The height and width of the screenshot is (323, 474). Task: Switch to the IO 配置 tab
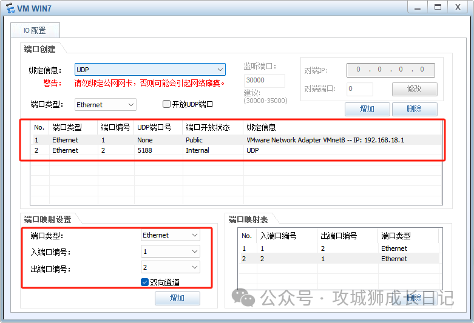coord(35,30)
